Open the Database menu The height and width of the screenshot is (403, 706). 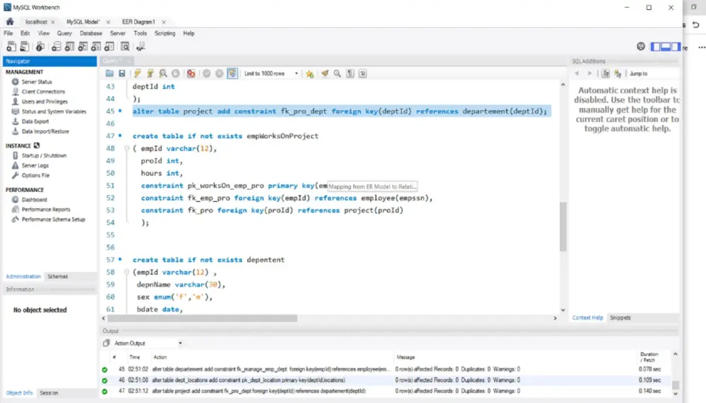click(x=91, y=33)
